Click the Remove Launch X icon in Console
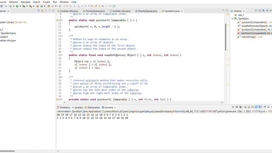This screenshot has width=272, height=153. point(237,107)
